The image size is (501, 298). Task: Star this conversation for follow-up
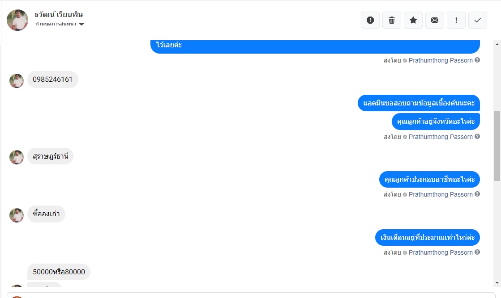pos(413,20)
